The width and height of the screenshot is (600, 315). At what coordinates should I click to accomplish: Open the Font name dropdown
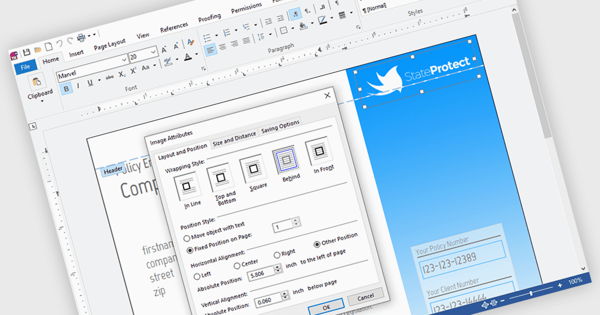pos(124,60)
